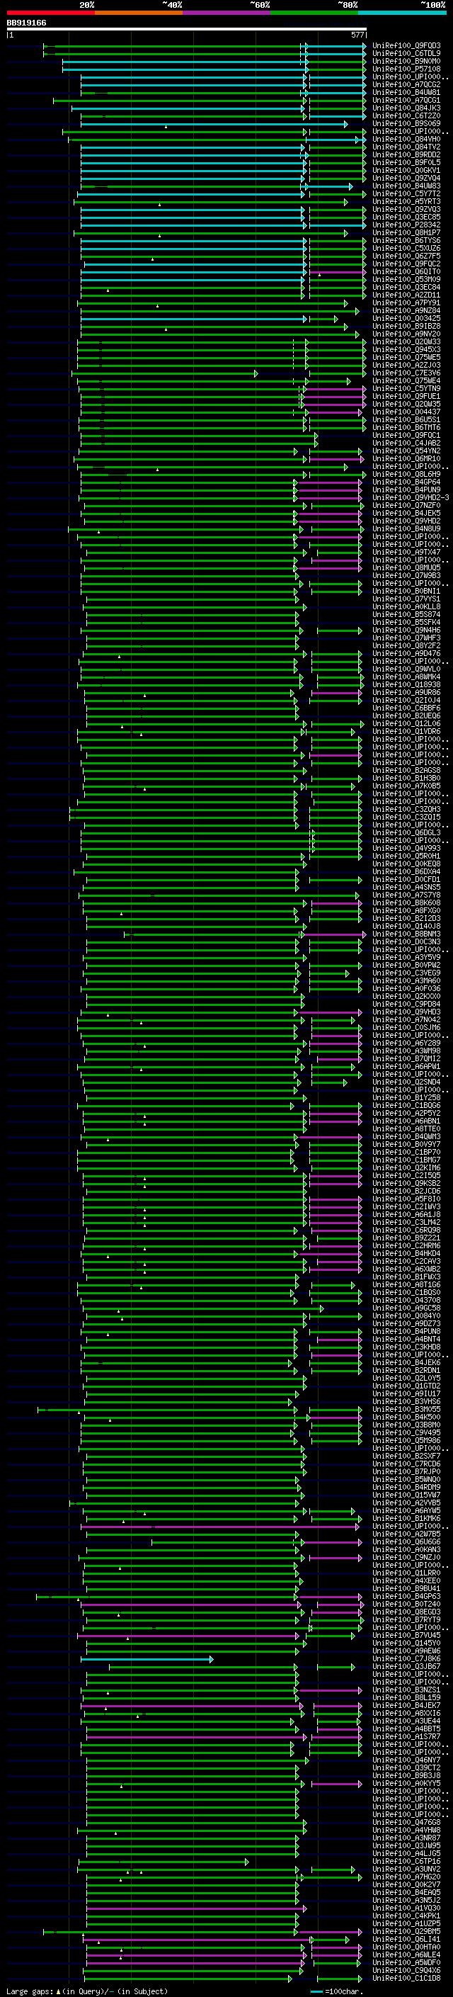453x1997 pixels.
Task: Open hit UniRef100_B6TYS6
Action: tap(406, 241)
